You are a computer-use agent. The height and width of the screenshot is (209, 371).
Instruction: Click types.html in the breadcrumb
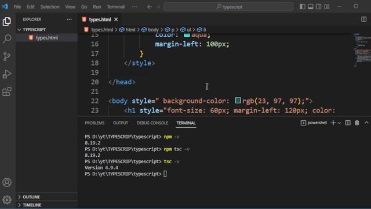(x=102, y=30)
